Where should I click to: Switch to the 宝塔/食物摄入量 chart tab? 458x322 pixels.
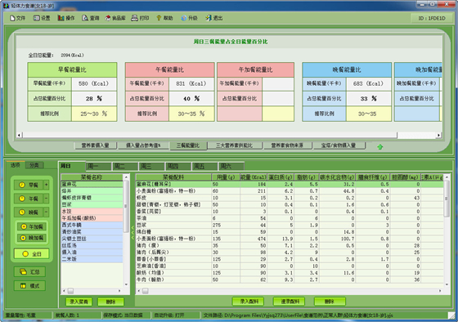pyautogui.click(x=339, y=145)
